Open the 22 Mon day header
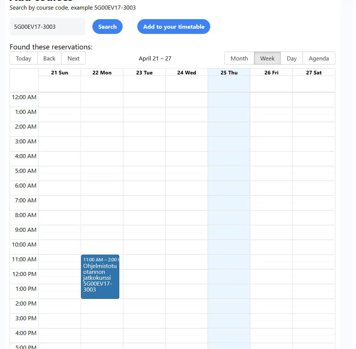 pos(102,73)
